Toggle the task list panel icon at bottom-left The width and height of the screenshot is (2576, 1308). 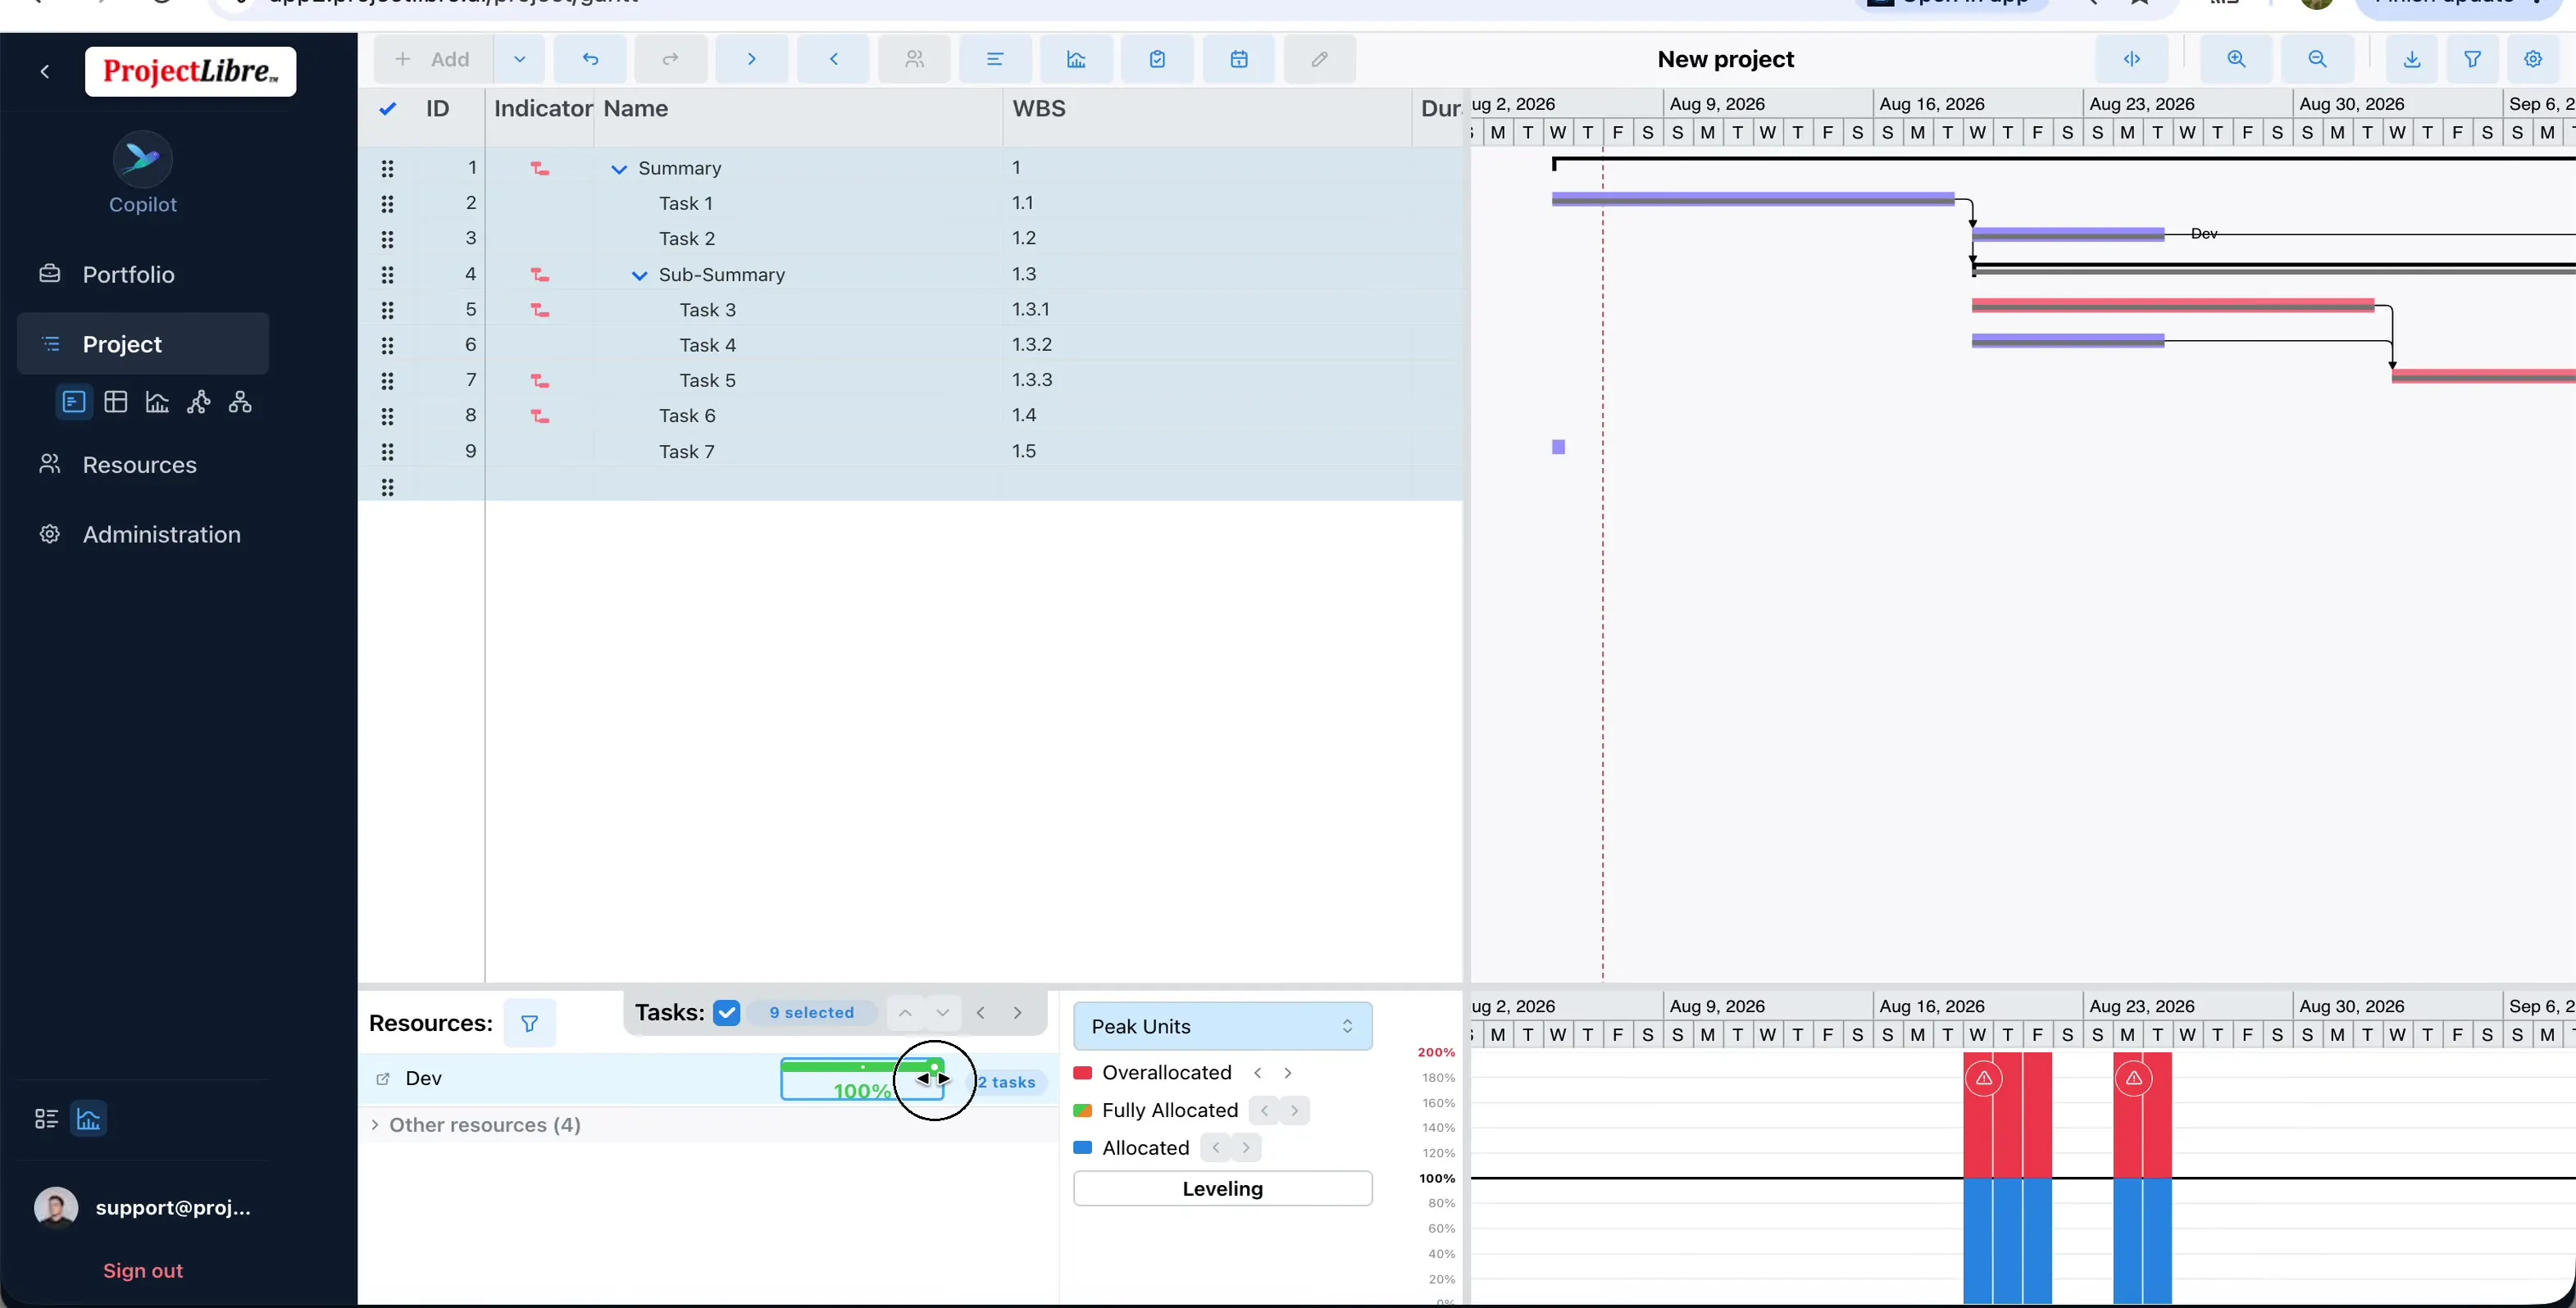coord(46,1118)
